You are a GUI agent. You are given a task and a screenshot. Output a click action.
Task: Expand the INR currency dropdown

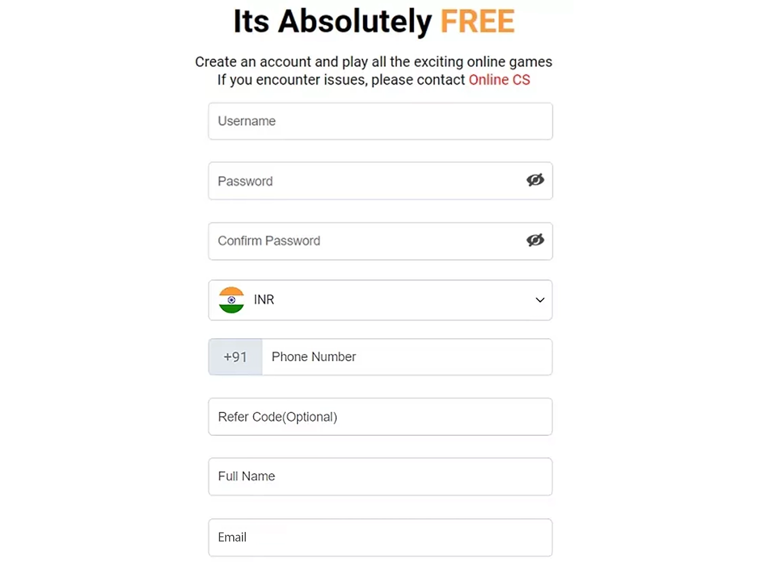point(539,299)
